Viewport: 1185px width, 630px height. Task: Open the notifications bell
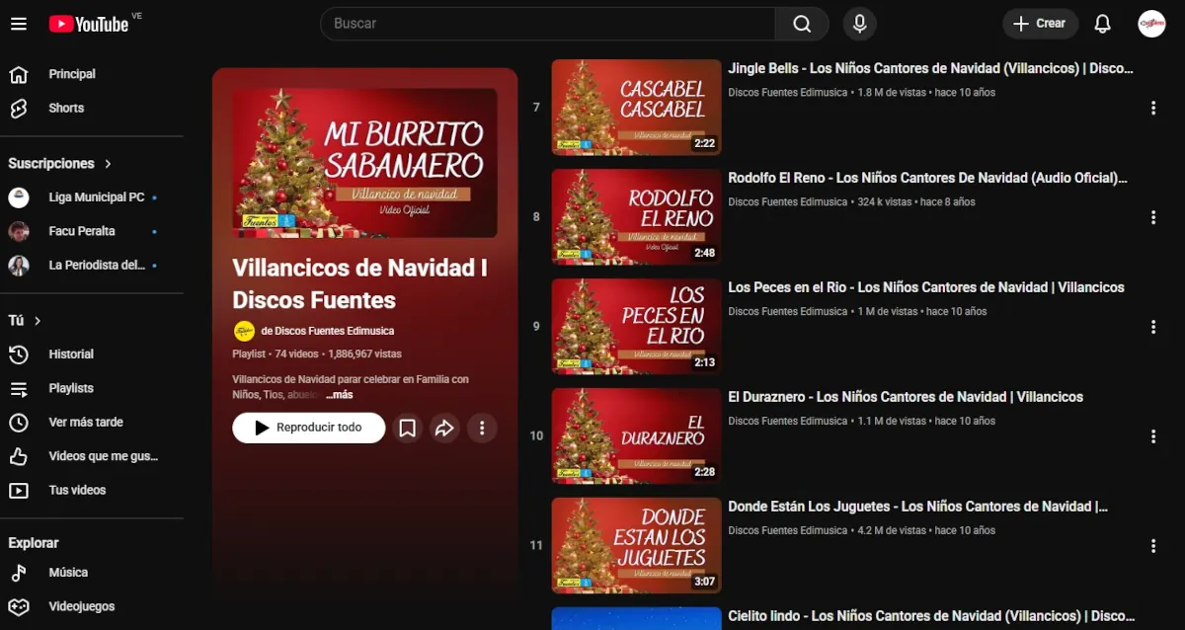(x=1103, y=23)
